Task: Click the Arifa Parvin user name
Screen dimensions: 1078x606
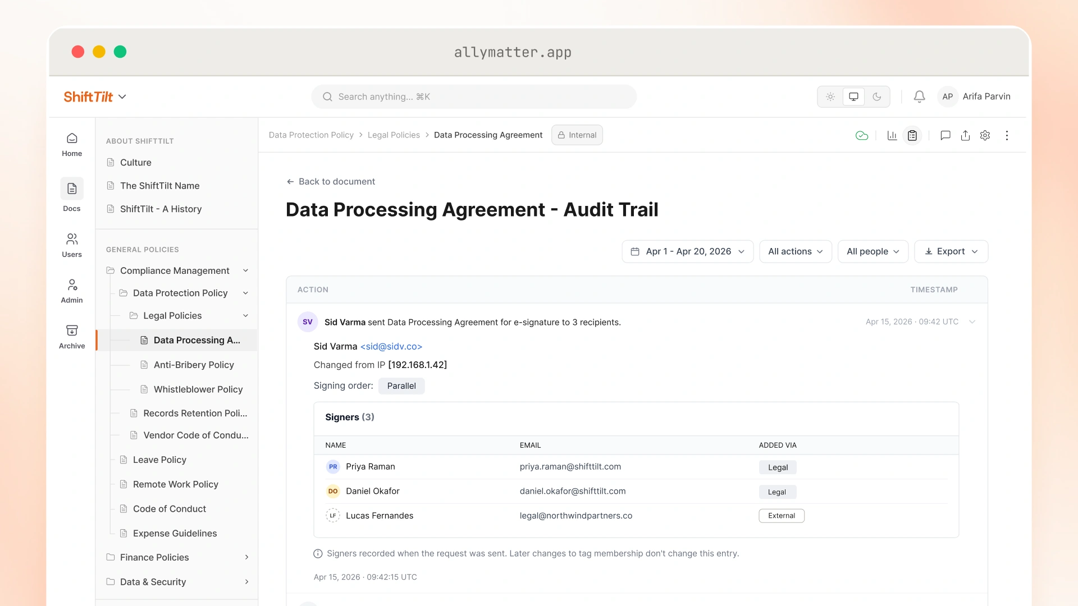Action: (986, 97)
